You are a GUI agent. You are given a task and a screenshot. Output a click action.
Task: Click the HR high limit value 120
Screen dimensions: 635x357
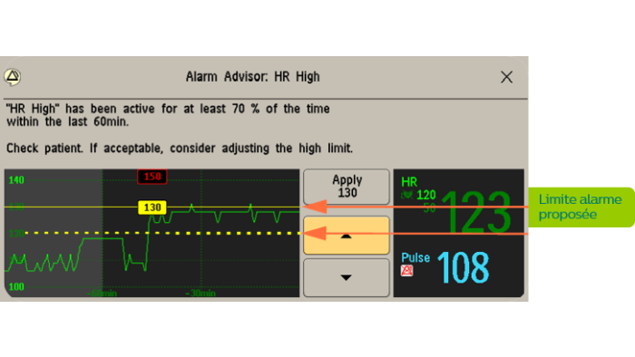[x=426, y=195]
